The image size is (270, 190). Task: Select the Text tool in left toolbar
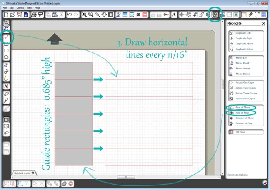click(x=6, y=86)
